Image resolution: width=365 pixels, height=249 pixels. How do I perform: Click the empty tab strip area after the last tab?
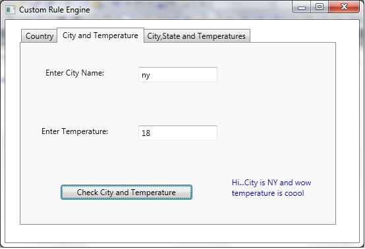tap(293, 35)
